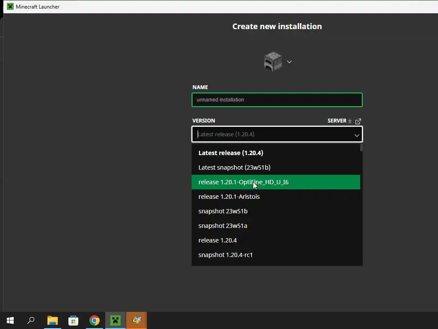This screenshot has height=329, width=438.
Task: Click the version list scrollbar thumb
Action: (361, 147)
